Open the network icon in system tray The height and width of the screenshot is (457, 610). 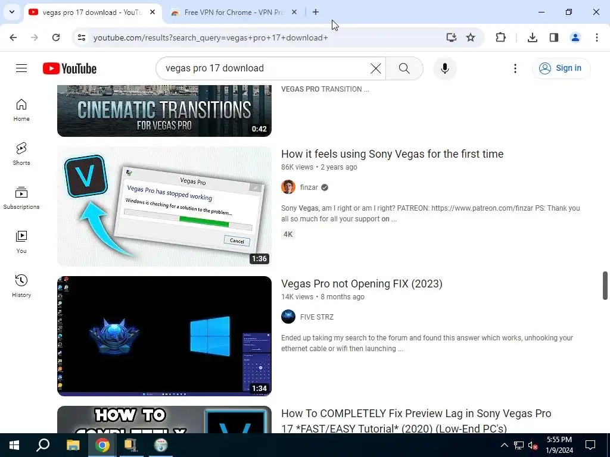pyautogui.click(x=519, y=445)
